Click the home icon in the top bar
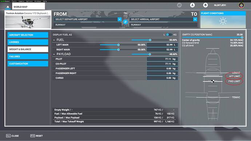 point(8,7)
